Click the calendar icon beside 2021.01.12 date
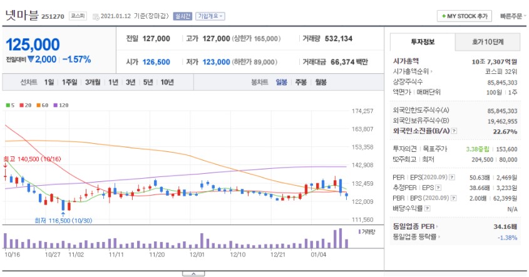The height and width of the screenshot is (277, 529). point(96,16)
